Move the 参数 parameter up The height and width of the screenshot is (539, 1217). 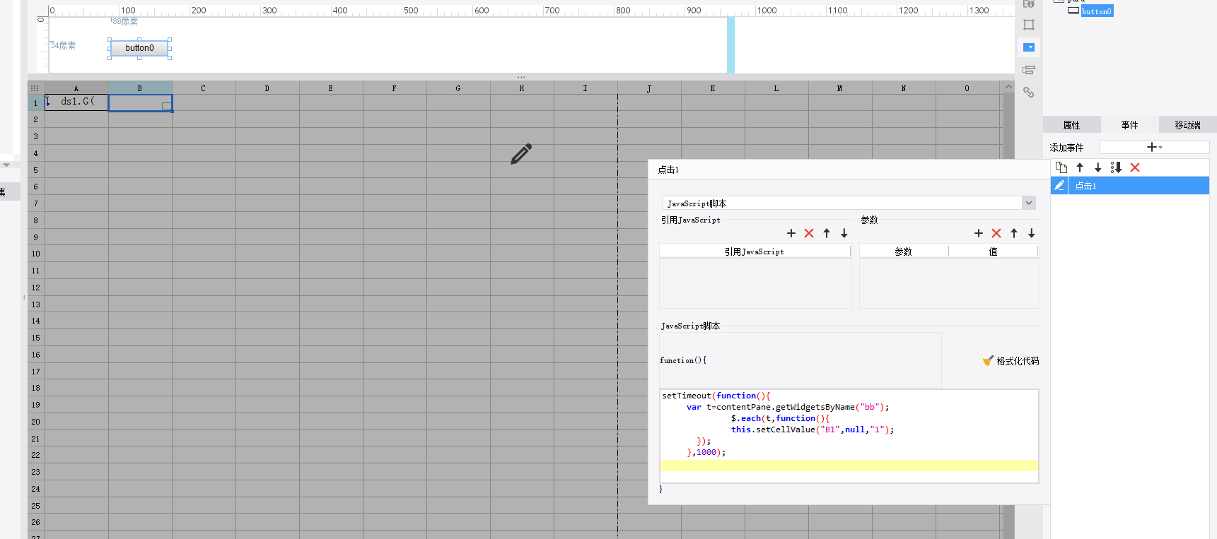click(x=1014, y=233)
